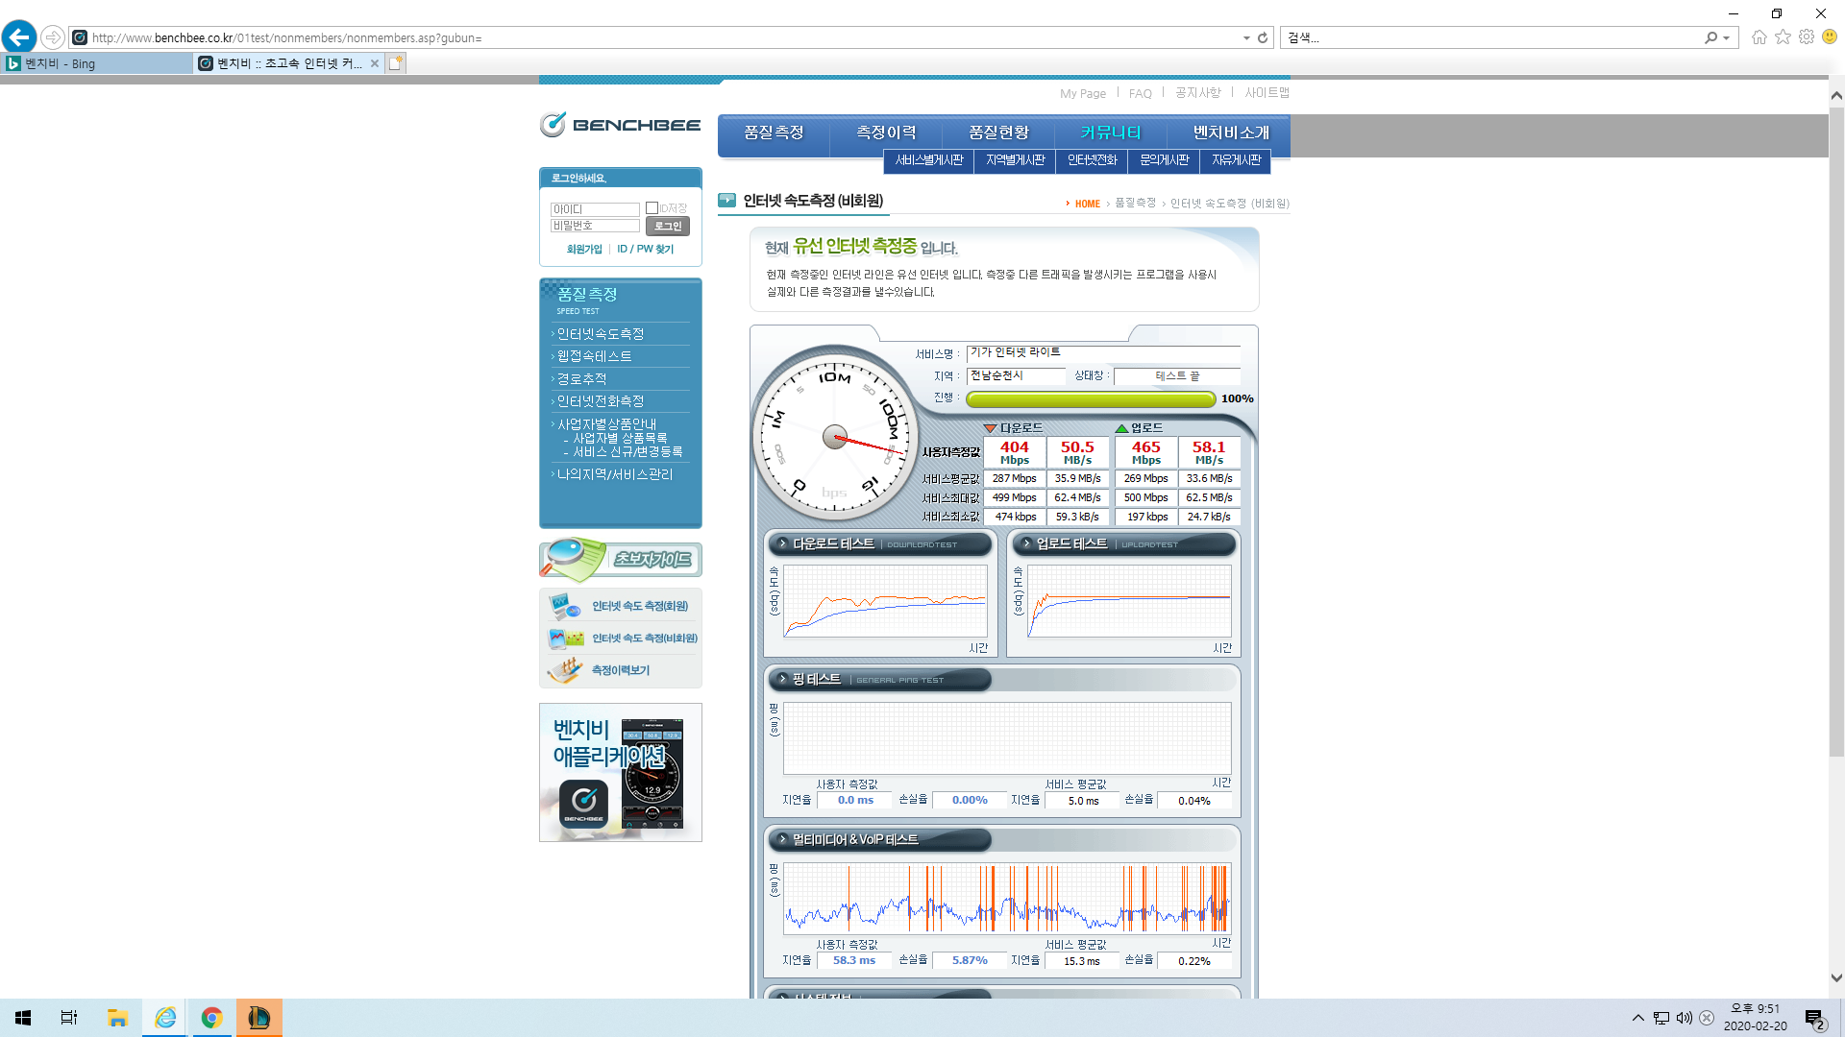Open the IE settings gear icon

coord(1807,37)
